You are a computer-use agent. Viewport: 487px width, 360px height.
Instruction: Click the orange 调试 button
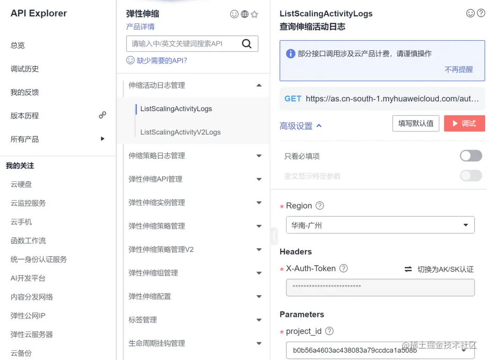coord(464,123)
